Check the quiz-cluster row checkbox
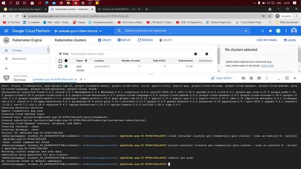Screen dimensions: 301x169 pos(60,66)
